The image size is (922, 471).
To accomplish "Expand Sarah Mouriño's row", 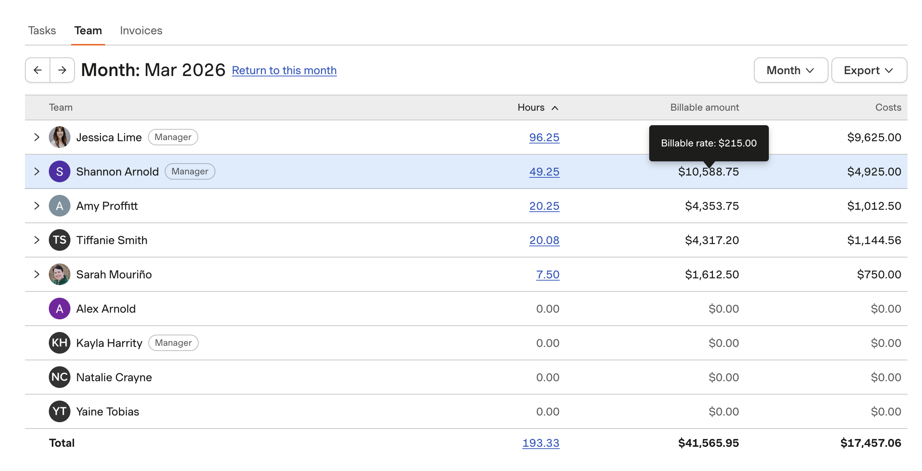I will 37,274.
